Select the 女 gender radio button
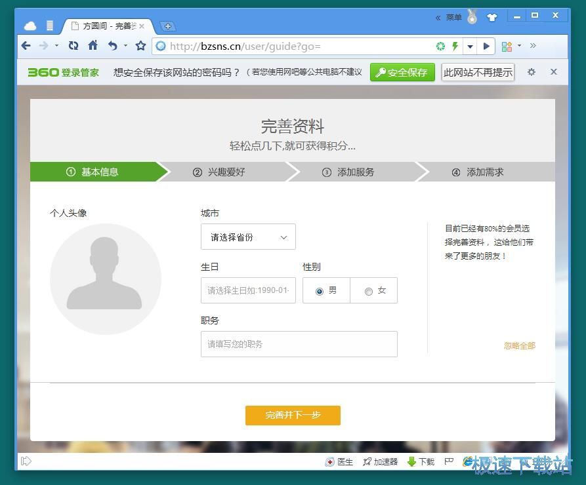Image resolution: width=586 pixels, height=485 pixels. click(368, 291)
